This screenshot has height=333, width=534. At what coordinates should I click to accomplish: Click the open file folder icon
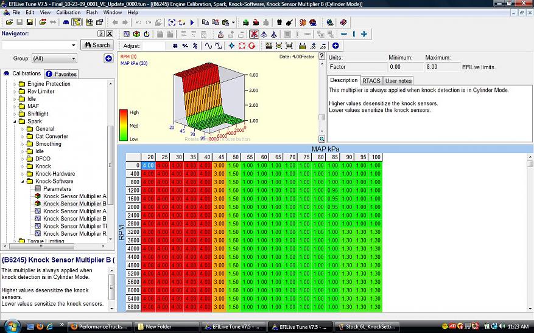click(9, 22)
